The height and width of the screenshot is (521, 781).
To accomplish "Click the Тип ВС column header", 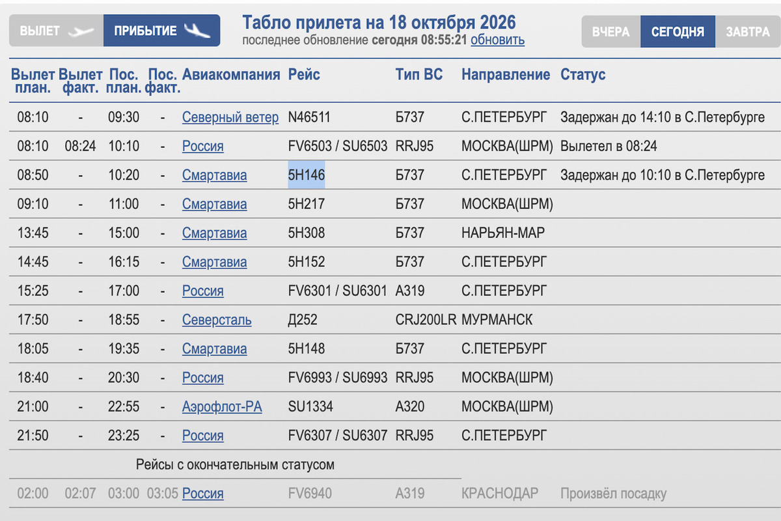I will point(418,75).
